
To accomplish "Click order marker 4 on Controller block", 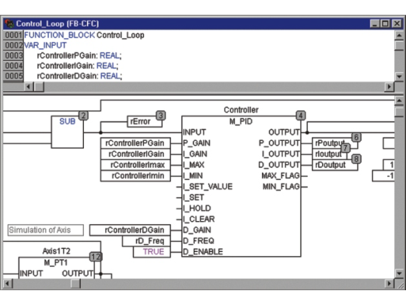I will point(300,115).
